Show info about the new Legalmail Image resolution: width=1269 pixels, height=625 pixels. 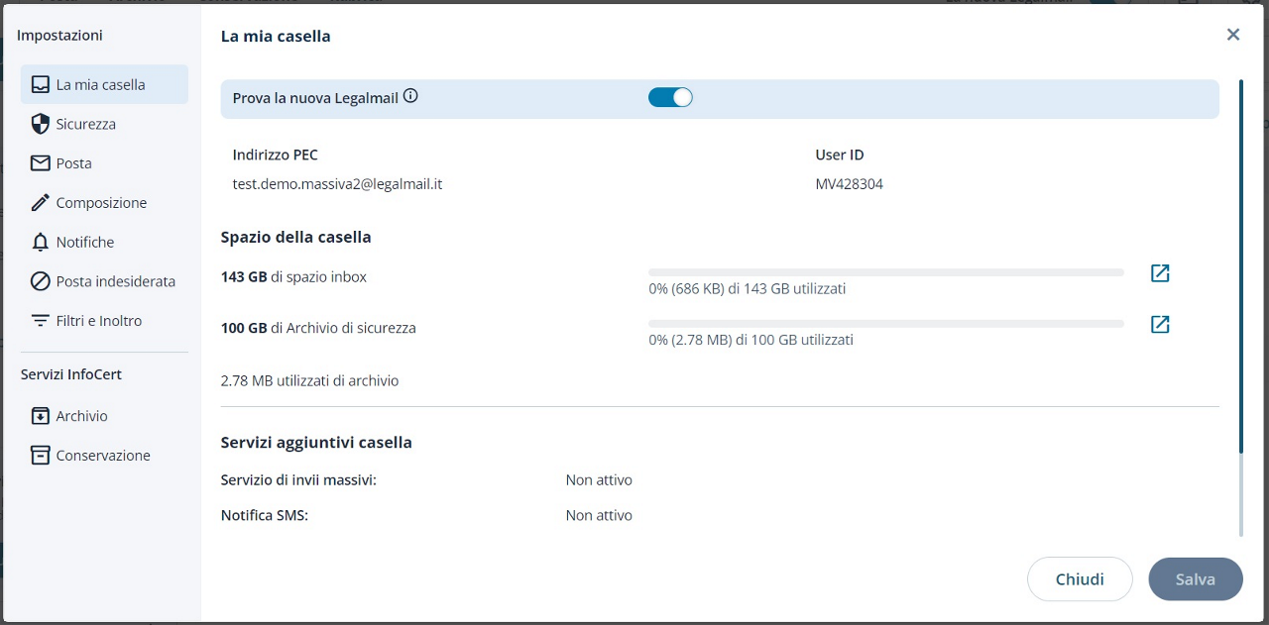[x=410, y=97]
